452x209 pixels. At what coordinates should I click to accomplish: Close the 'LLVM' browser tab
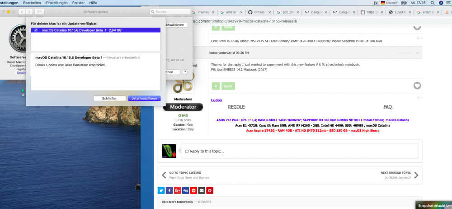410,12
